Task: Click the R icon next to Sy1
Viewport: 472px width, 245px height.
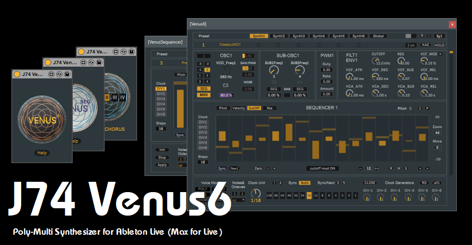Action: (422, 36)
